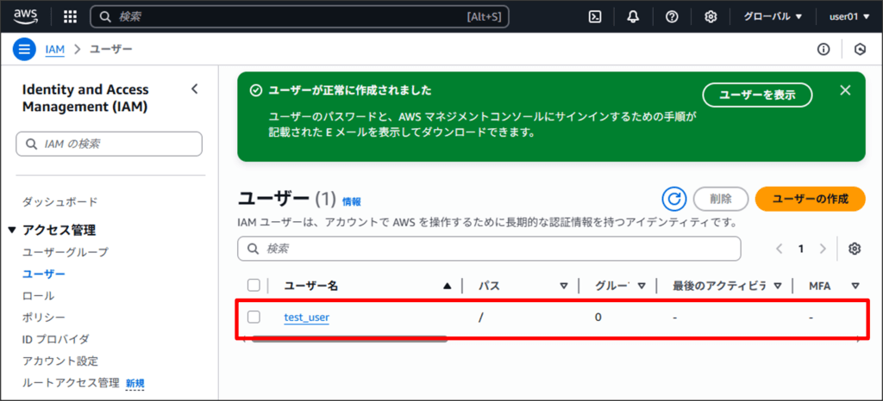Open the グローバル region dropdown
Screen dimensions: 883x401
click(x=773, y=16)
